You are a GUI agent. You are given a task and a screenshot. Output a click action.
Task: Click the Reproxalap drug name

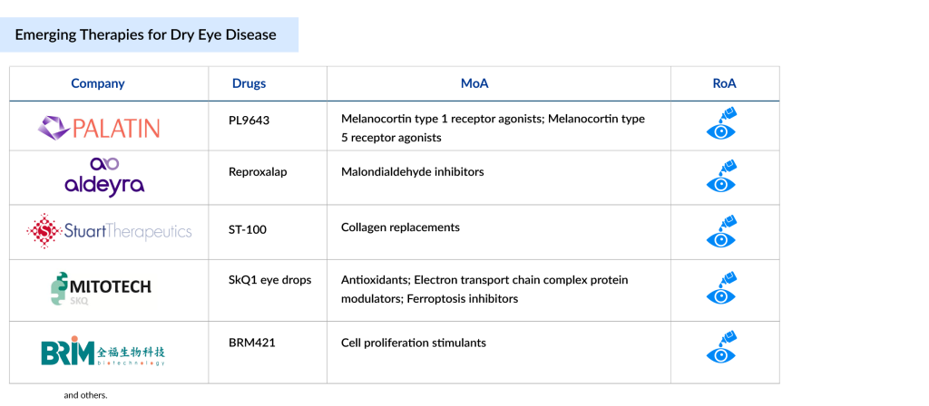258,171
